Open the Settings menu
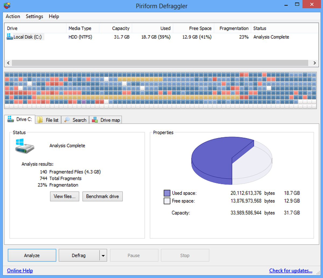323x278 pixels. click(x=34, y=16)
